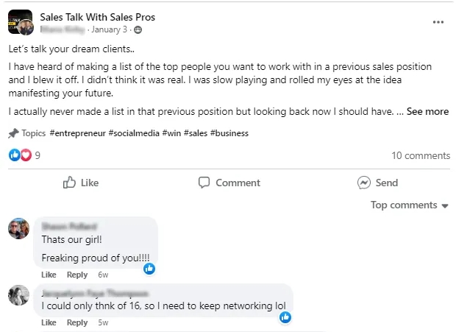Open the #business hashtag topic
This screenshot has width=456, height=332.
point(229,133)
